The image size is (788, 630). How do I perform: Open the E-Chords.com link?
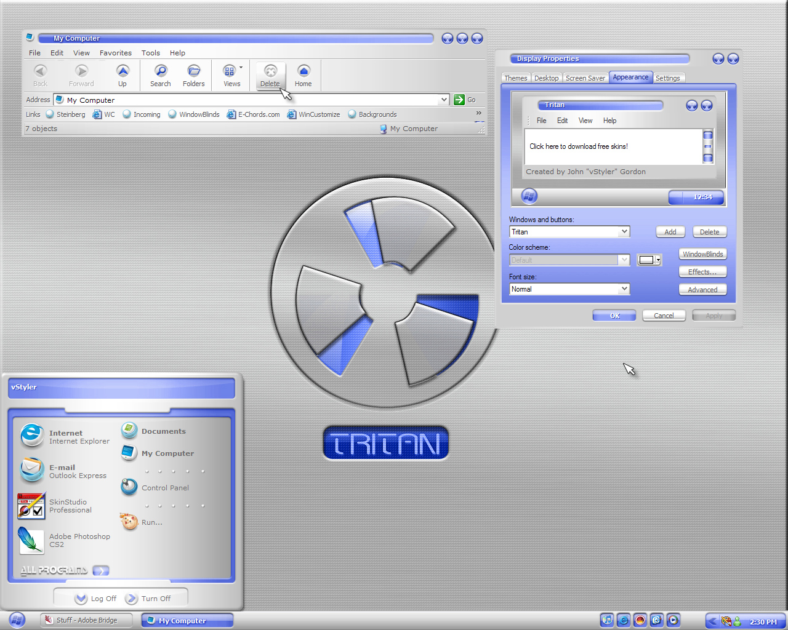pyautogui.click(x=254, y=114)
